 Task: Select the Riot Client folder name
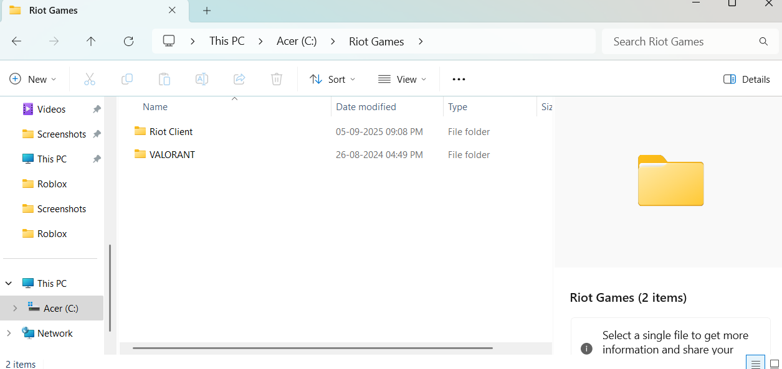pyautogui.click(x=171, y=131)
